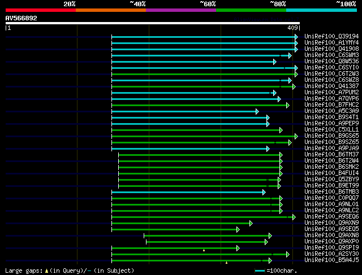Click the arrowhead ending the UniRef100_Q9AXN9 alignment

click(x=251, y=224)
